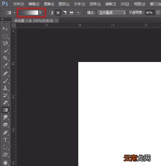Choose the Radial Gradient style

pos(58,13)
